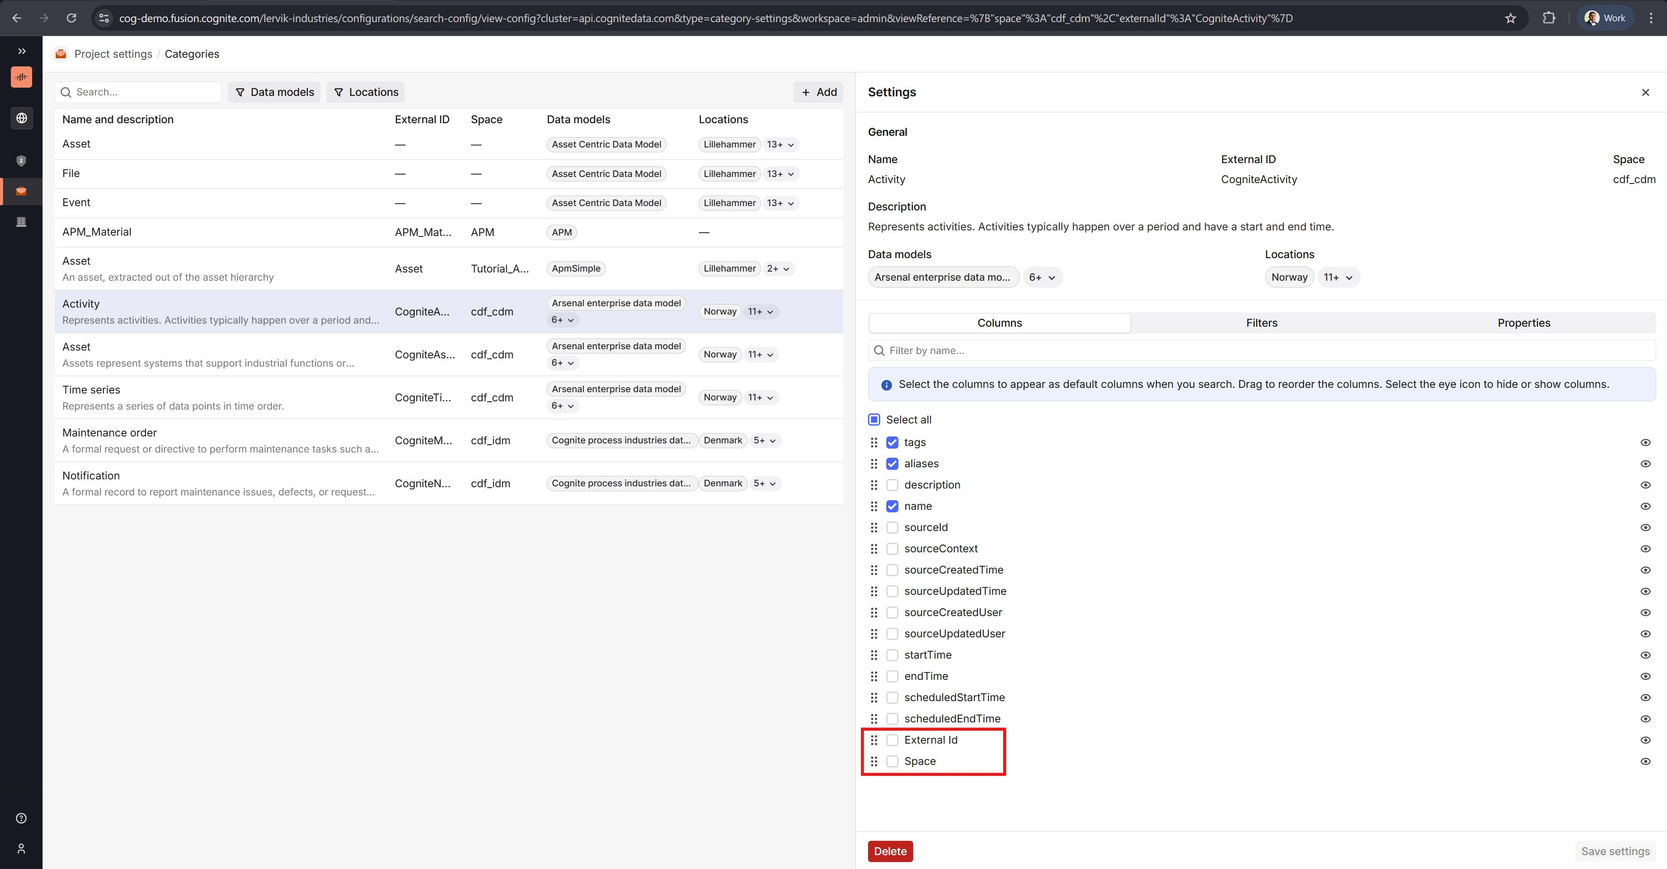
Task: Open the help question mark icon
Action: (21, 818)
